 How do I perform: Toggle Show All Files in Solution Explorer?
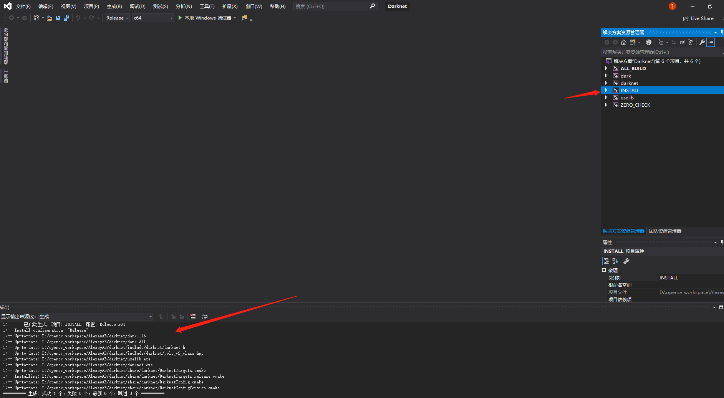coord(691,42)
